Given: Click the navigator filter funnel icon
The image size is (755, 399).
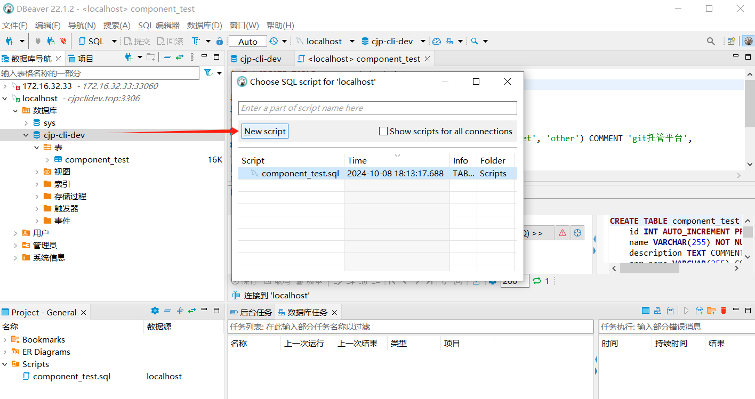Looking at the screenshot, I should [x=208, y=73].
